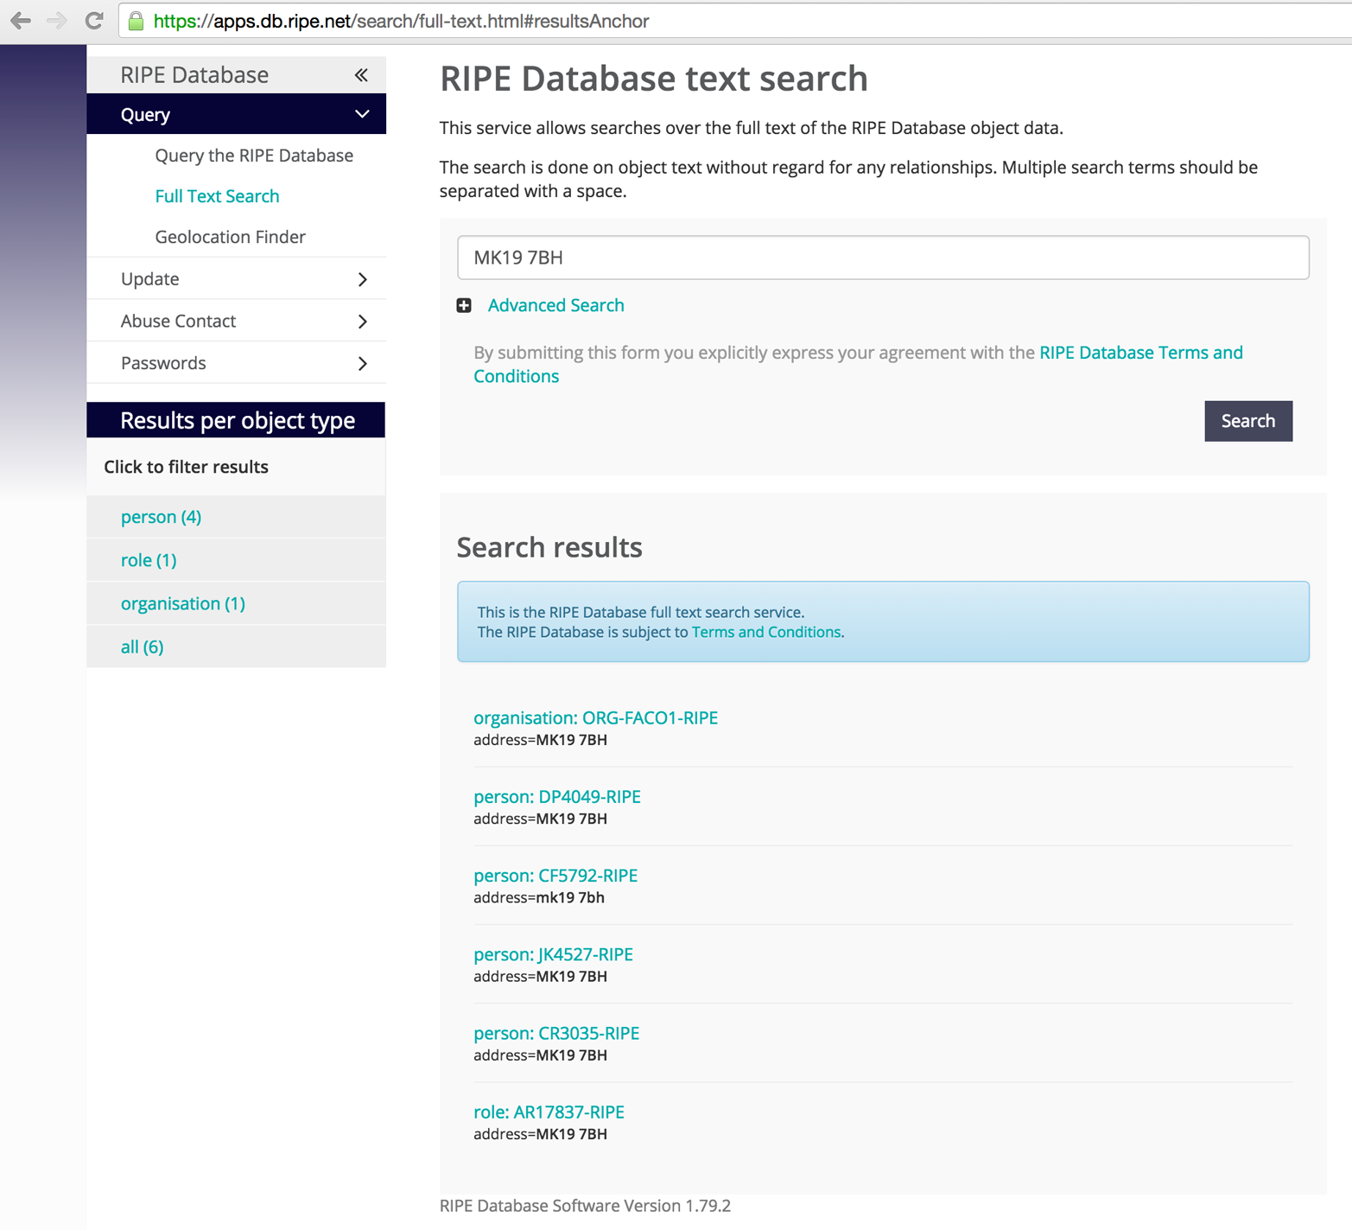
Task: Click the search query input field
Action: (x=883, y=258)
